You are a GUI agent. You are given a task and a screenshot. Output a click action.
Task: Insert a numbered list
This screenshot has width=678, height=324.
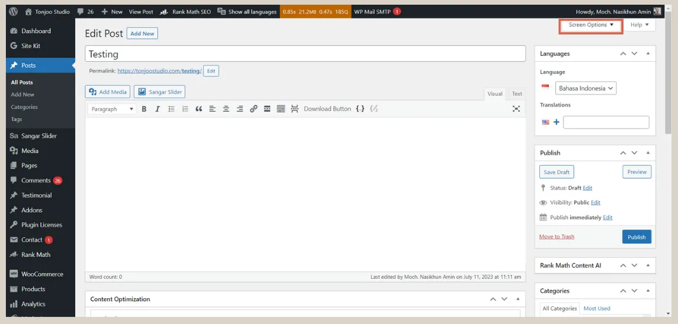185,109
